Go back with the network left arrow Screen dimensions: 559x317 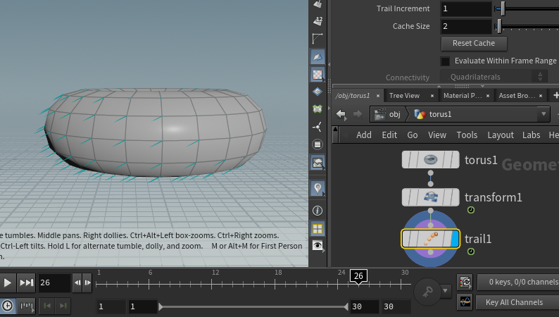(x=341, y=114)
